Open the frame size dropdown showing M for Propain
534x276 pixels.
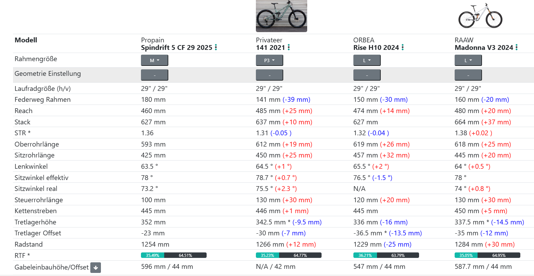[154, 60]
